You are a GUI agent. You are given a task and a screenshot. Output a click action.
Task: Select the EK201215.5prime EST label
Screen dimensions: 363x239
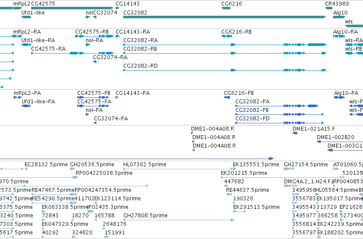(x=244, y=173)
